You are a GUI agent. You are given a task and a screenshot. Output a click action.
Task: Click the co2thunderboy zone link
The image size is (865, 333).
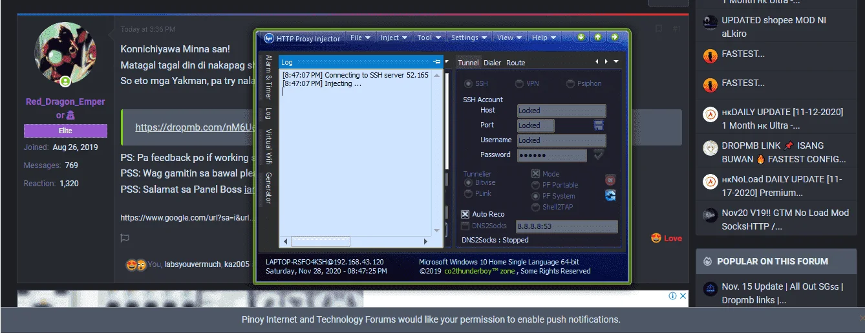[479, 271]
